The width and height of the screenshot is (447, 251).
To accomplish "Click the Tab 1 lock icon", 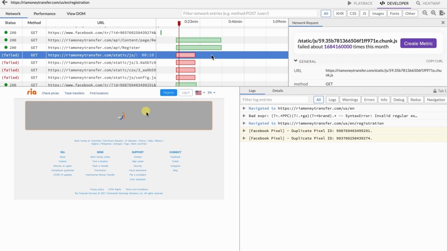I will click(435, 91).
